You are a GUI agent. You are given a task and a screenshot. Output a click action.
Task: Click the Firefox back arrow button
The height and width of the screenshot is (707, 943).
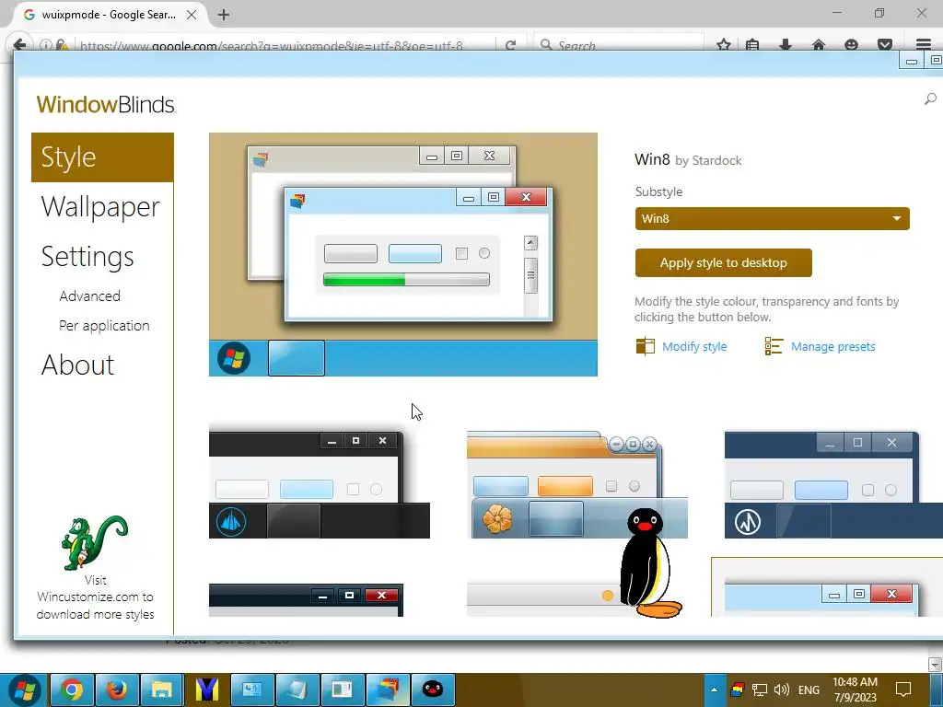pyautogui.click(x=19, y=45)
